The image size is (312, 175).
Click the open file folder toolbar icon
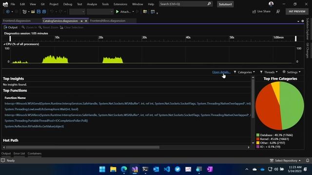(x=33, y=12)
